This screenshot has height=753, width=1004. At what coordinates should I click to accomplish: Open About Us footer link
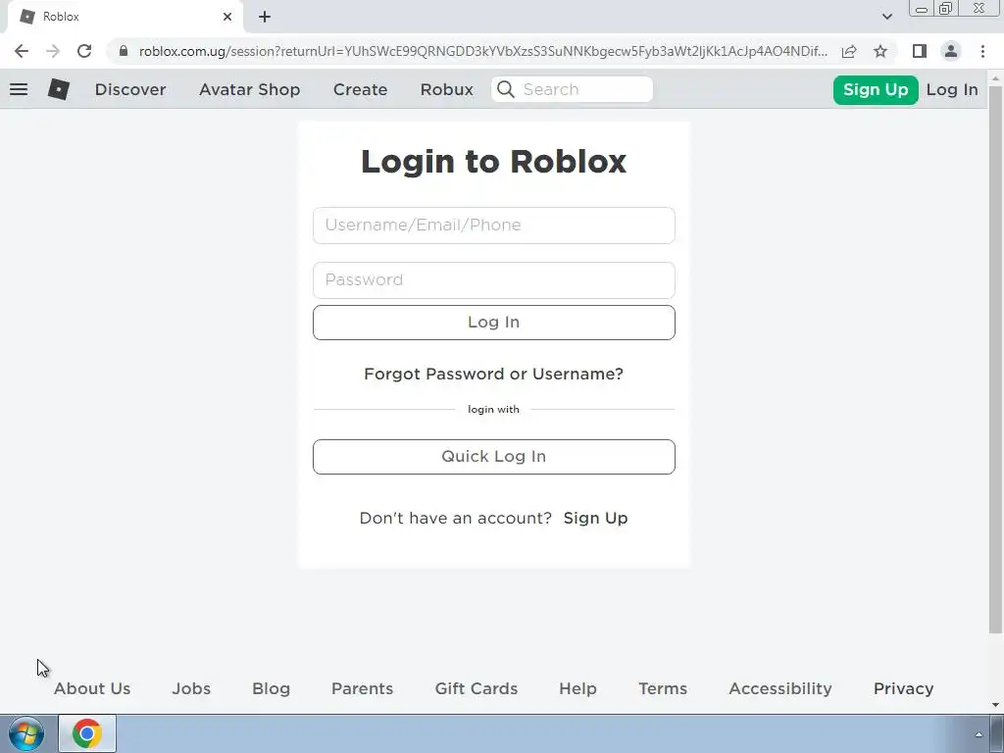(92, 688)
